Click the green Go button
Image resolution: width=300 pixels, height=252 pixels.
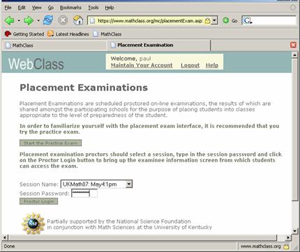230,21
